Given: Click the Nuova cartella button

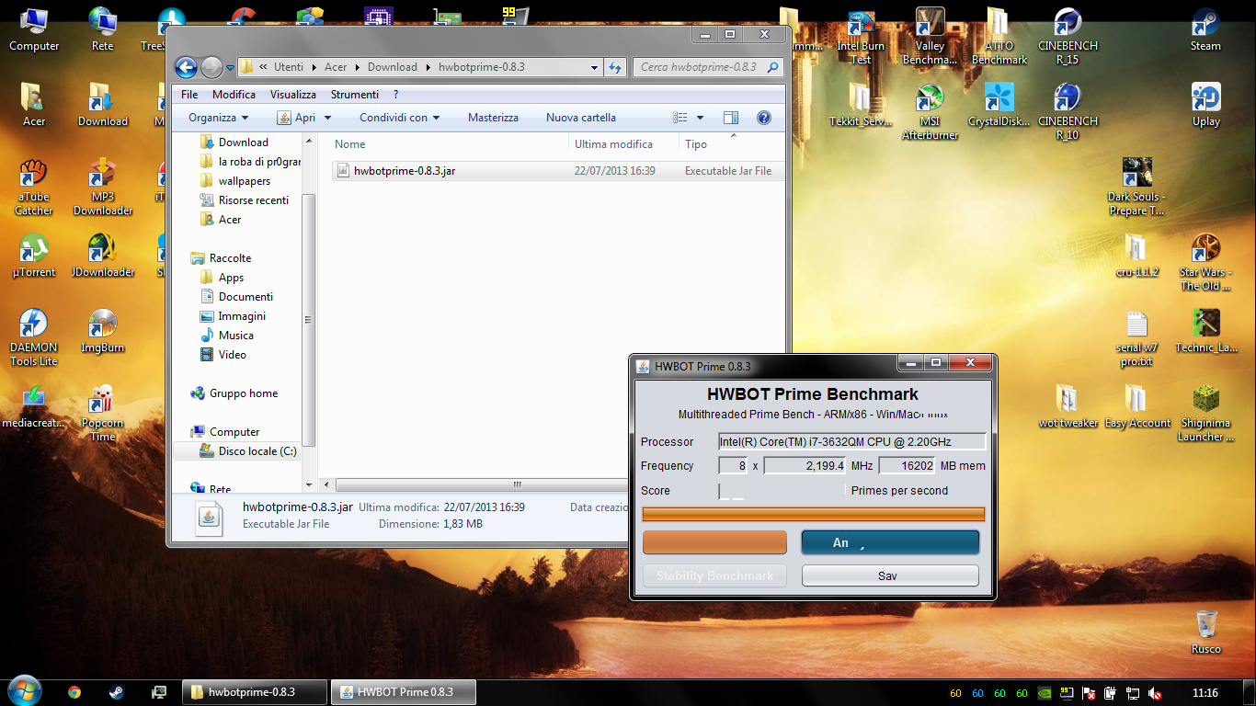Looking at the screenshot, I should [580, 118].
